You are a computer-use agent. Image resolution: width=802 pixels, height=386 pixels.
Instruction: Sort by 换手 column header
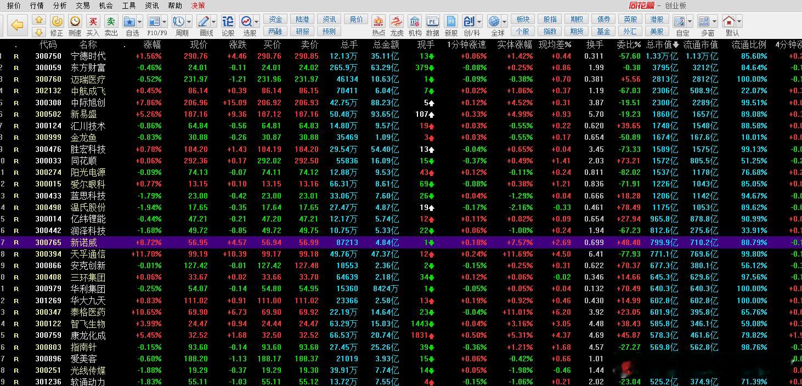(x=595, y=44)
